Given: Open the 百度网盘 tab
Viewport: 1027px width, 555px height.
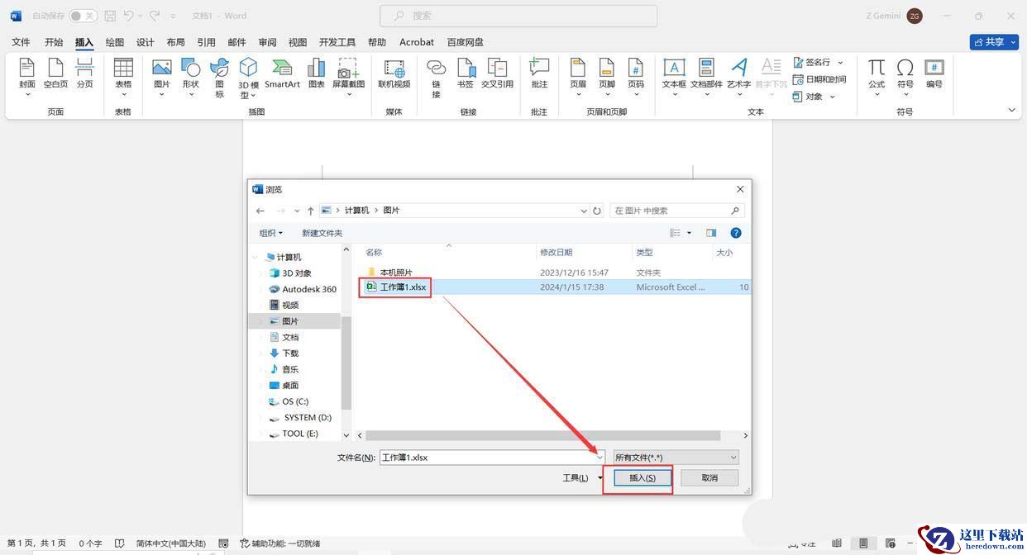Looking at the screenshot, I should 466,42.
